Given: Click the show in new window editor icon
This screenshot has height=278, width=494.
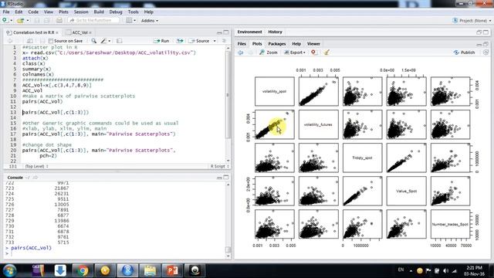Looking at the screenshot, I should 30,41.
